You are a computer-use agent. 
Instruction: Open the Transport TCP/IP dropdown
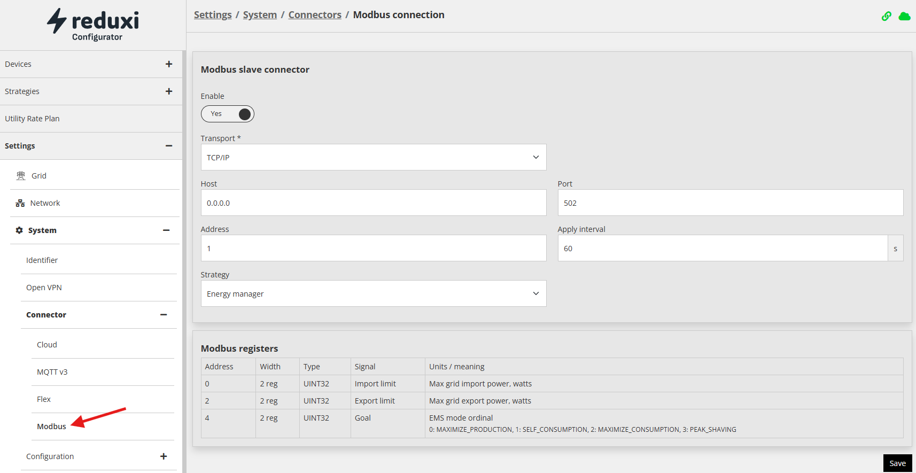coord(374,157)
